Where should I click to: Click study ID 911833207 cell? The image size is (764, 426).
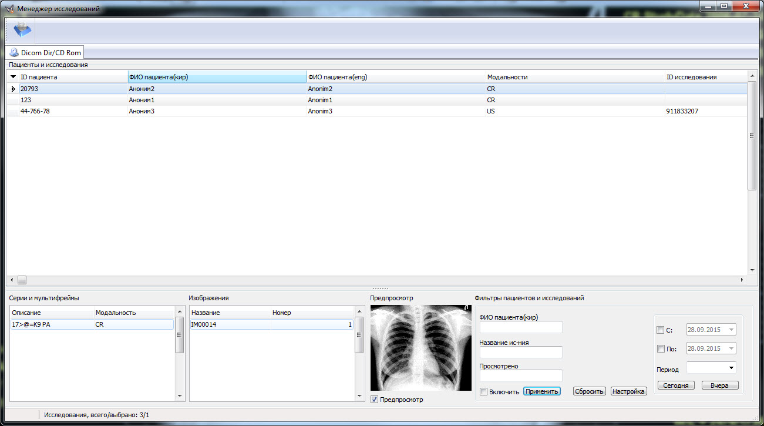tap(705, 111)
